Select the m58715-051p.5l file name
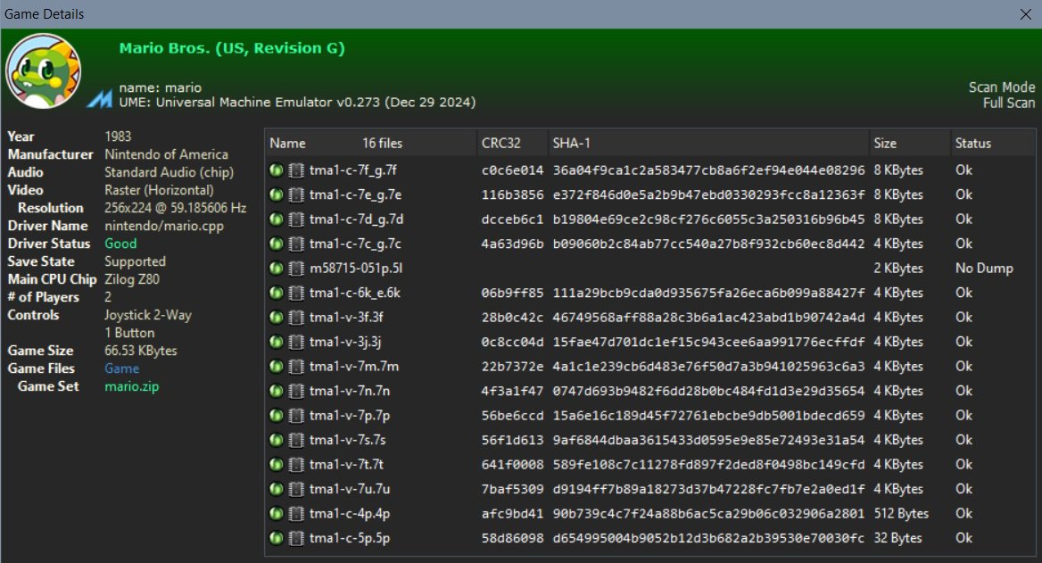The height and width of the screenshot is (563, 1042). [356, 269]
